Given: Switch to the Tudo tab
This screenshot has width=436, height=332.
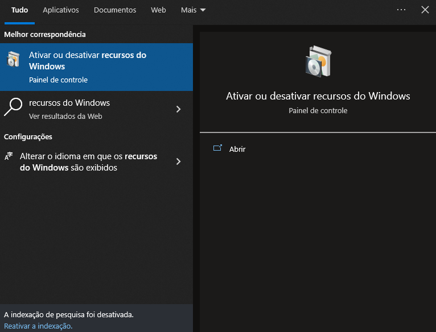Looking at the screenshot, I should (x=19, y=10).
